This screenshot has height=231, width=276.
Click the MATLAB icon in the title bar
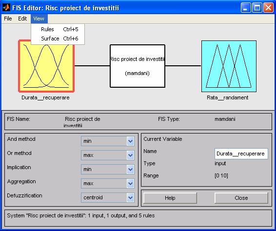point(6,8)
